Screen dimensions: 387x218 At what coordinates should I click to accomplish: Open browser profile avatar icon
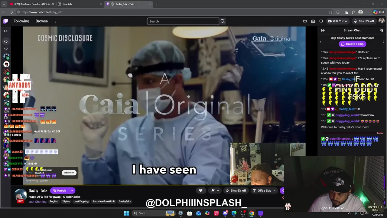[360, 12]
